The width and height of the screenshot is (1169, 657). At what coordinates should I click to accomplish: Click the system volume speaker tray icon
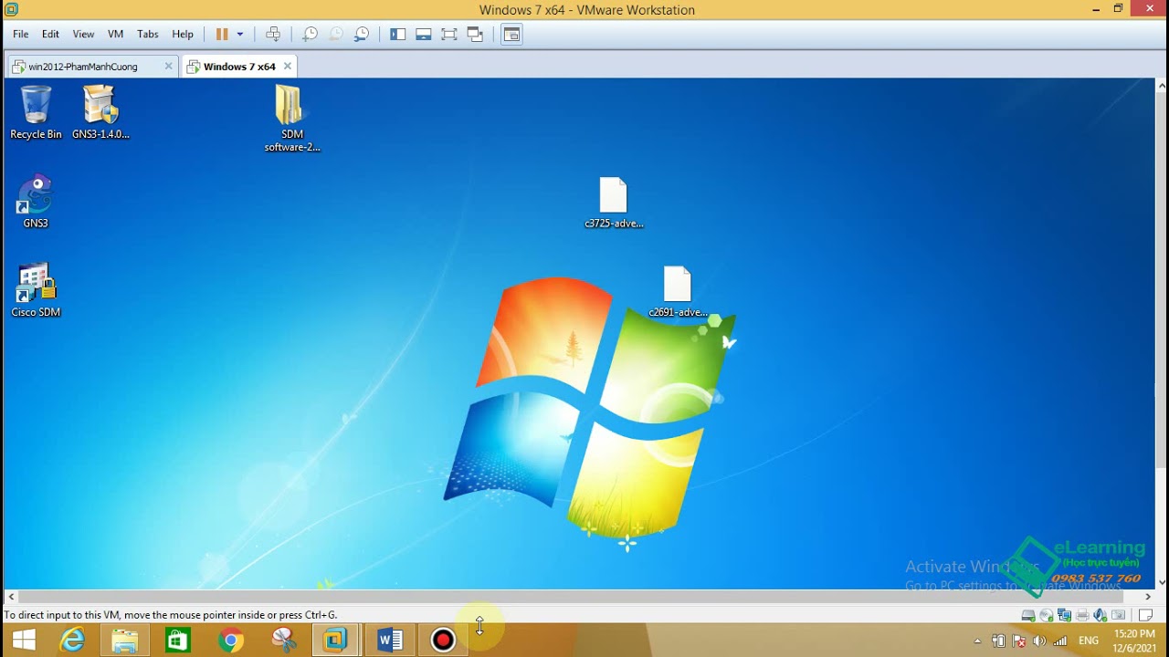(x=1039, y=641)
